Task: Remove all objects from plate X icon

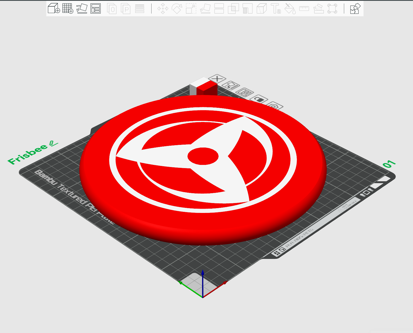Action: pyautogui.click(x=217, y=78)
